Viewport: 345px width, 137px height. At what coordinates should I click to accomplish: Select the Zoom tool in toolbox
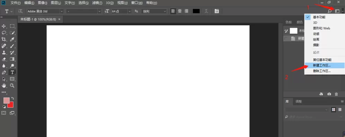pyautogui.click(x=12, y=85)
